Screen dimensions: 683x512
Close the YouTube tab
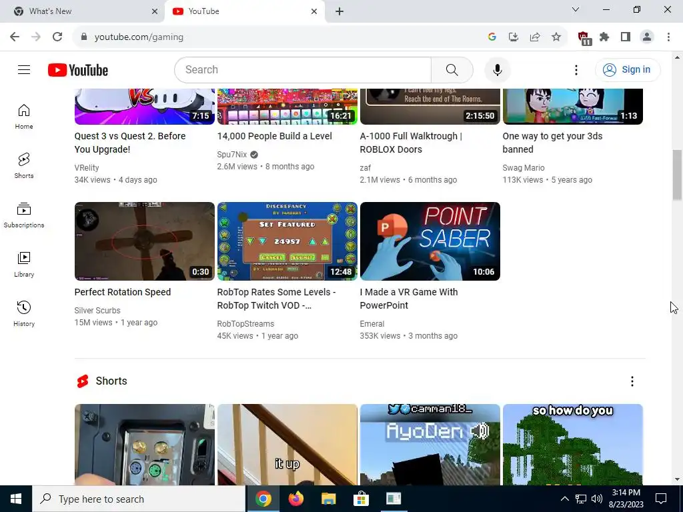pos(314,11)
